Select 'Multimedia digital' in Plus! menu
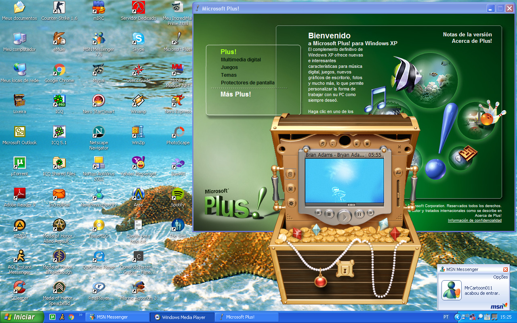The height and width of the screenshot is (323, 517). pyautogui.click(x=241, y=60)
